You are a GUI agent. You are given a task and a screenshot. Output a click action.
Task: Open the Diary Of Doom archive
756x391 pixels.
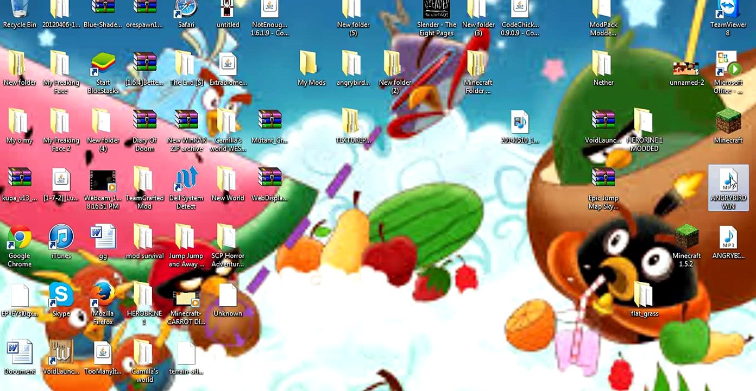click(x=144, y=131)
